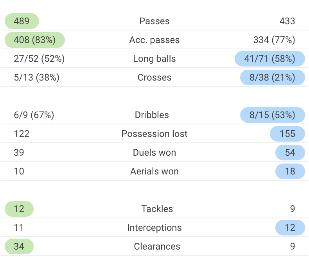309x266 pixels.
Task: Click the Long balls label
Action: coord(154,59)
